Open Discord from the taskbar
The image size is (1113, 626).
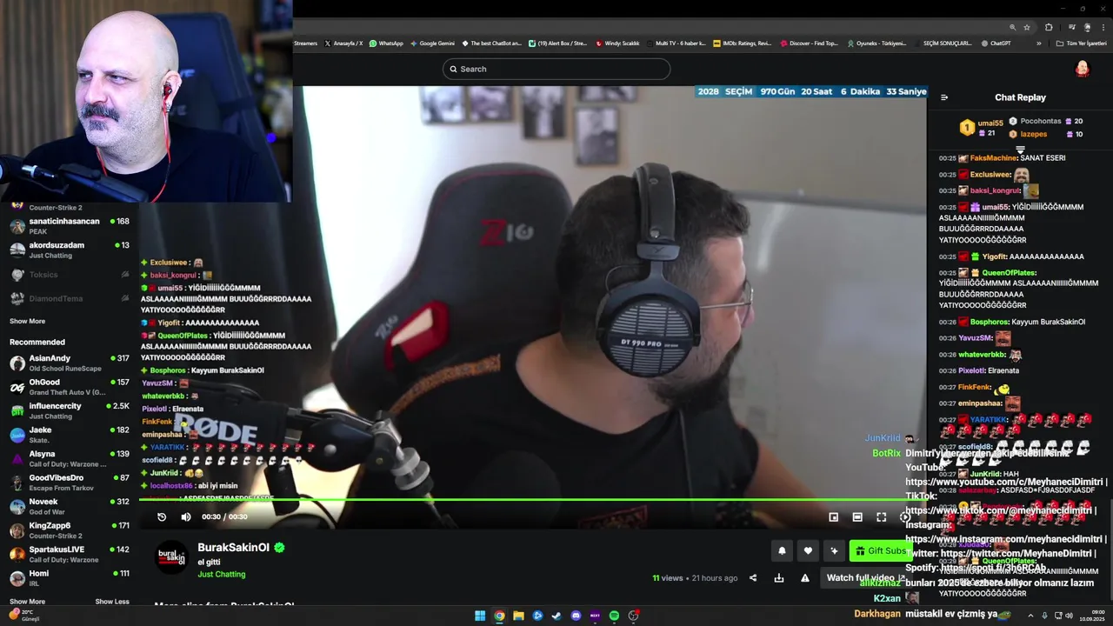pyautogui.click(x=576, y=616)
